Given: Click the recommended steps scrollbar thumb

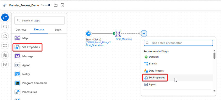Looking at the screenshot, I should 214,56.
